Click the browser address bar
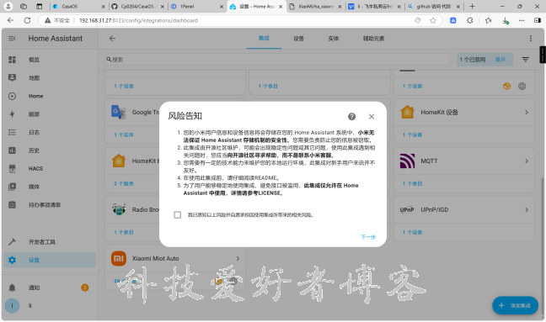This screenshot has height=322, width=546. pos(240,20)
